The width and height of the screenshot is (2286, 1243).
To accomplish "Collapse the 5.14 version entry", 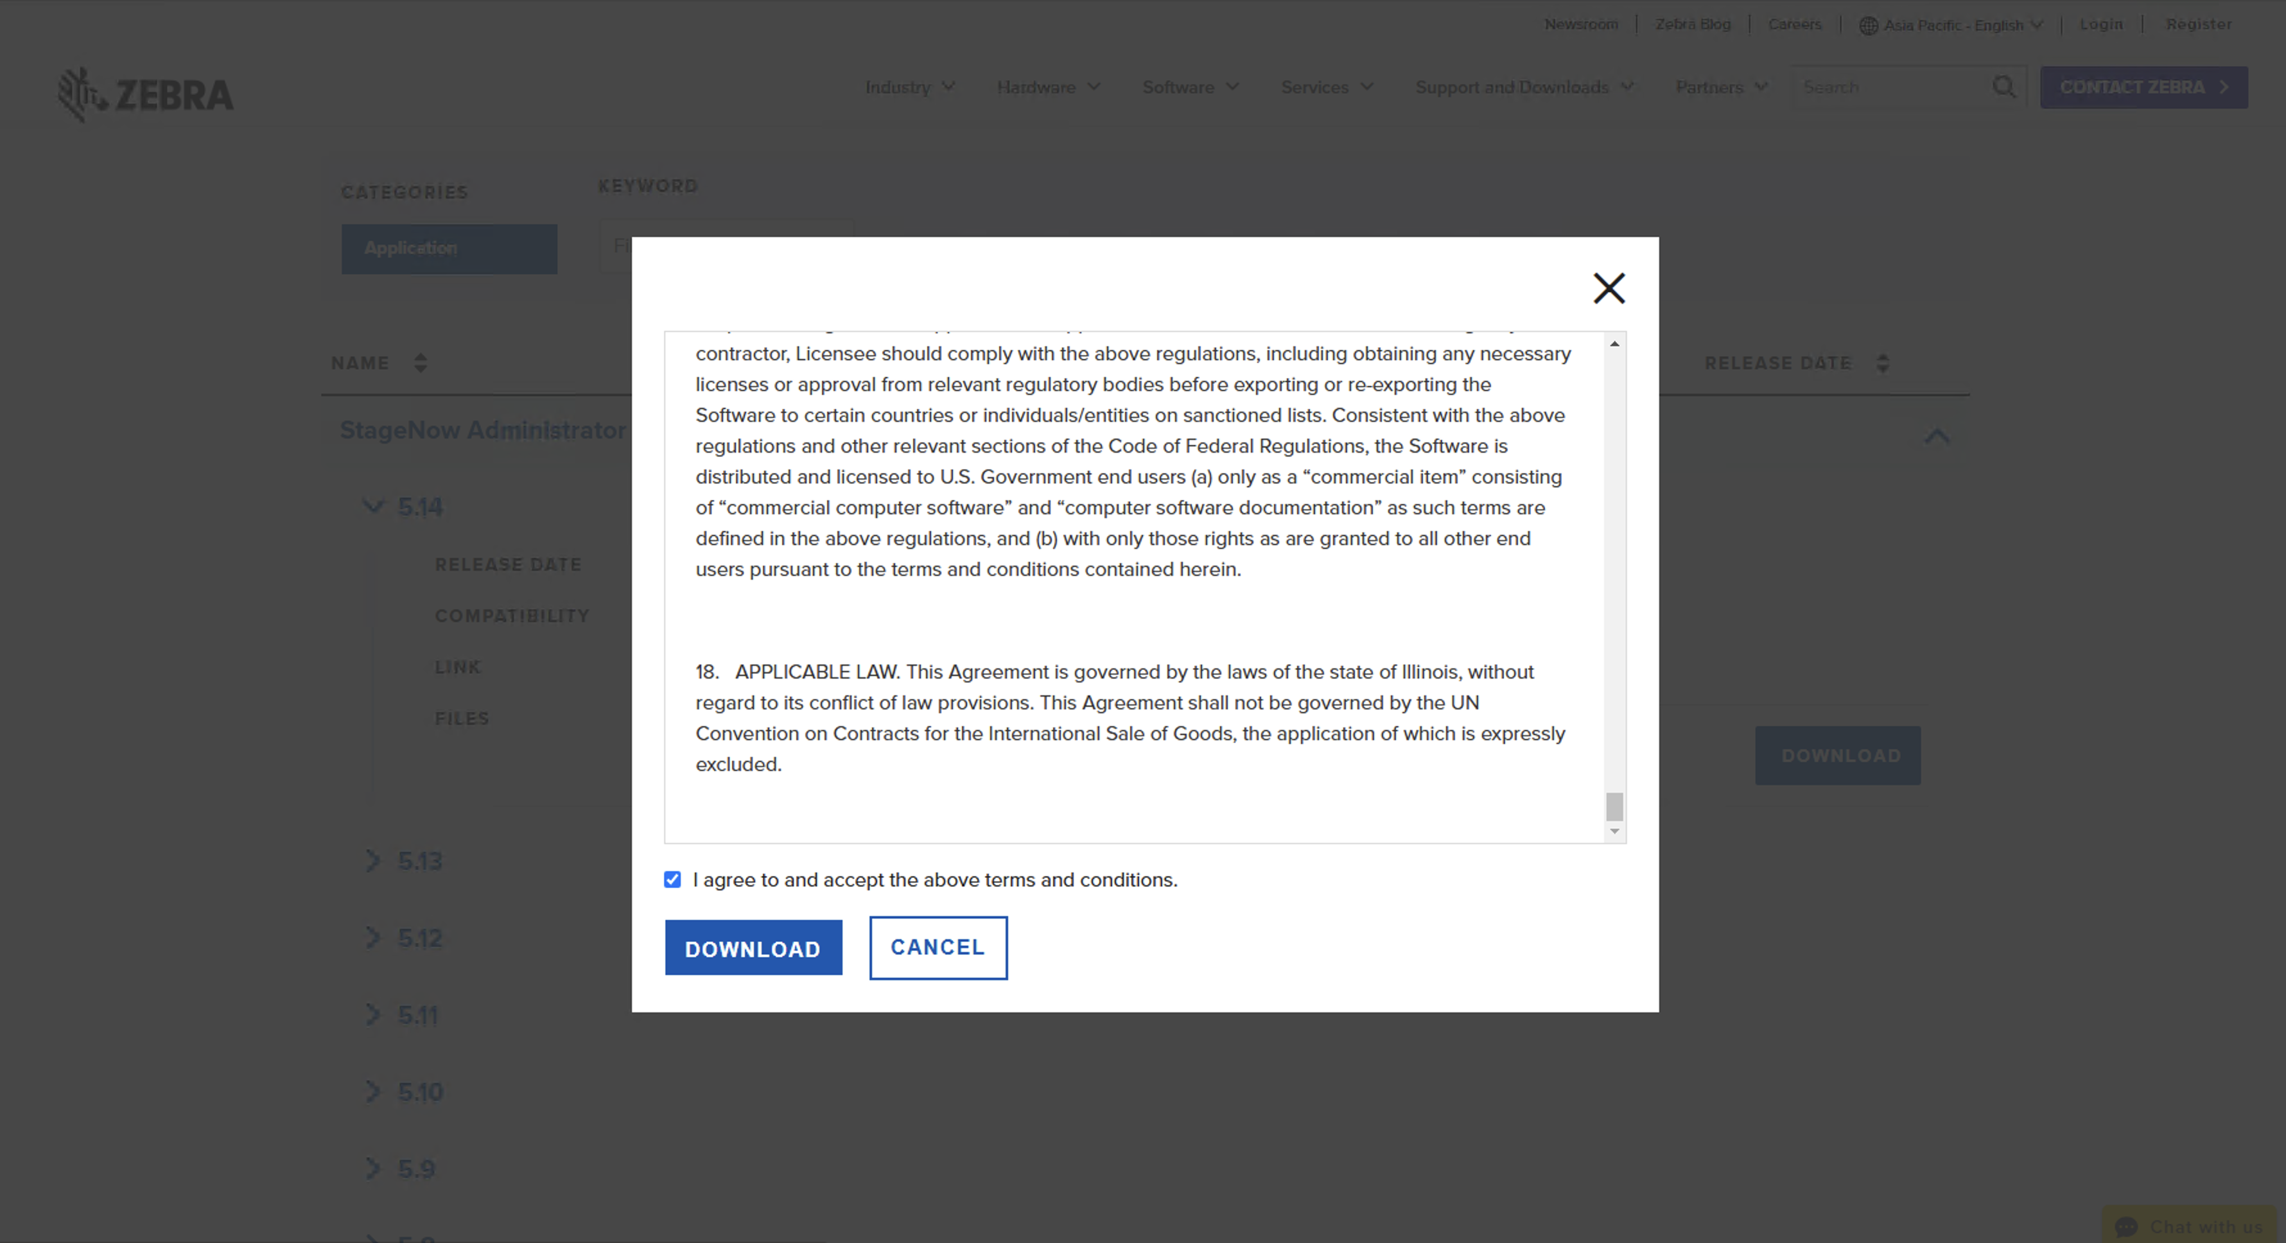I will (x=374, y=507).
